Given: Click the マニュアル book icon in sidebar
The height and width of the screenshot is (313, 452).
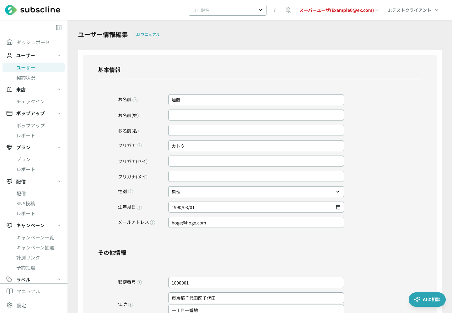Looking at the screenshot, I should [x=10, y=291].
